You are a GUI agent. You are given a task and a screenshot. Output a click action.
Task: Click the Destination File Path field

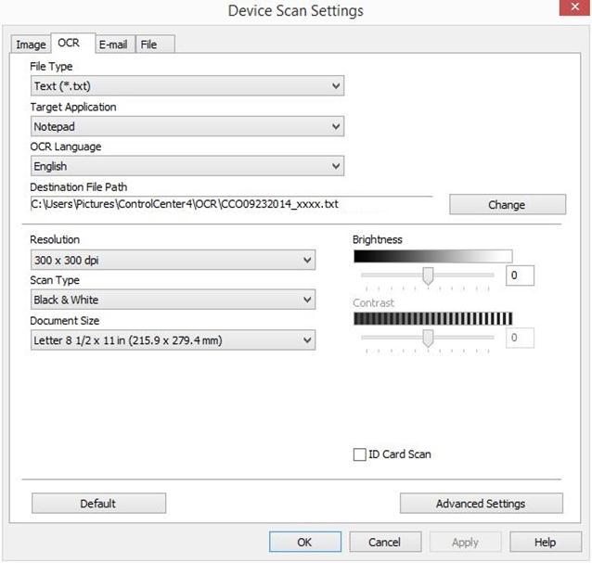pyautogui.click(x=230, y=204)
